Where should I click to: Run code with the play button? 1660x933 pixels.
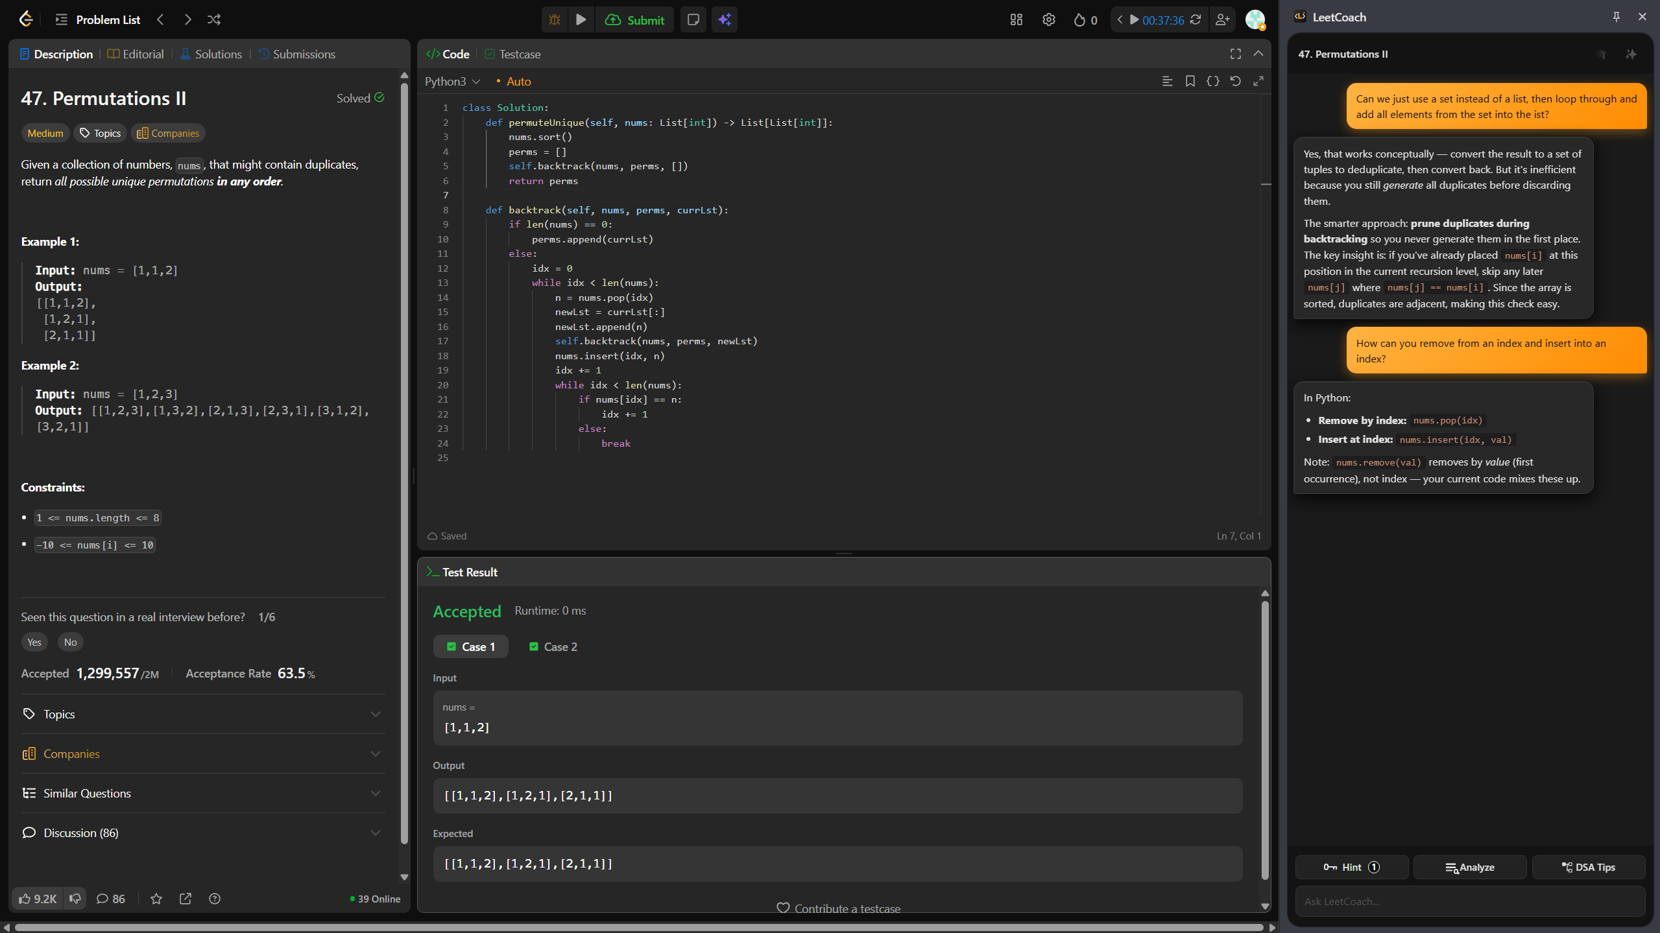[581, 20]
